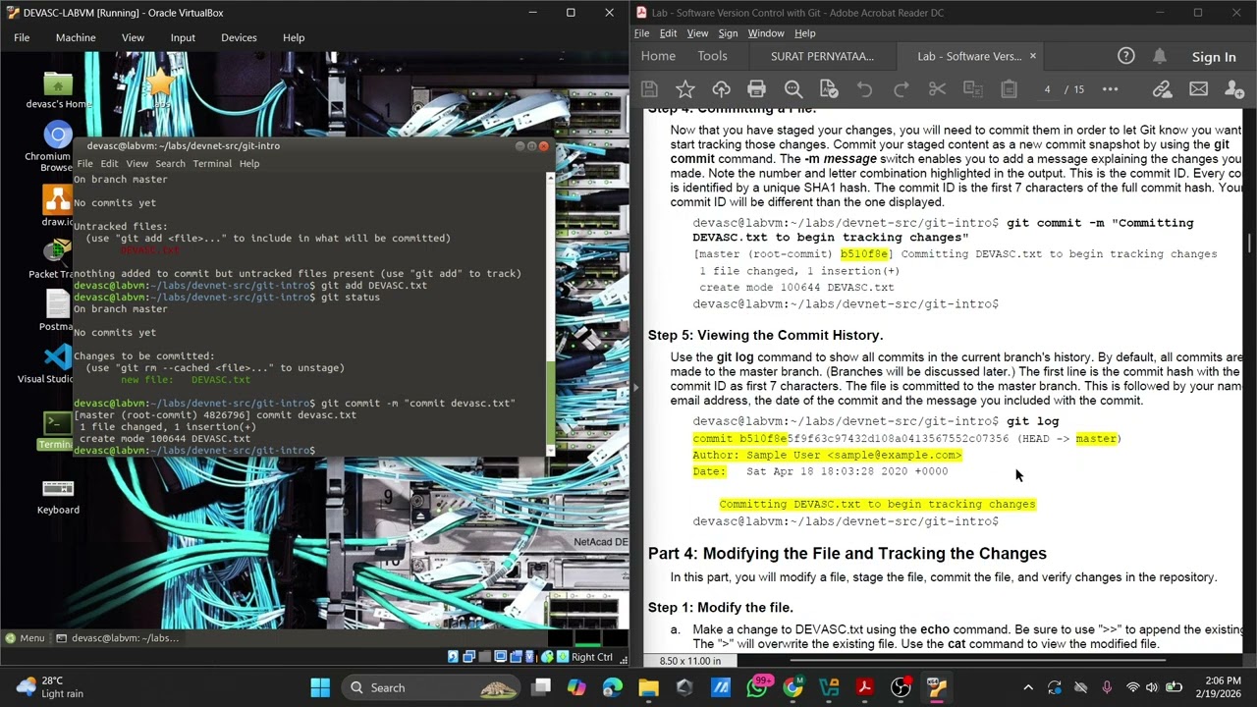Switch to the Tools tab in Acrobat
The width and height of the screenshot is (1257, 707).
point(712,56)
